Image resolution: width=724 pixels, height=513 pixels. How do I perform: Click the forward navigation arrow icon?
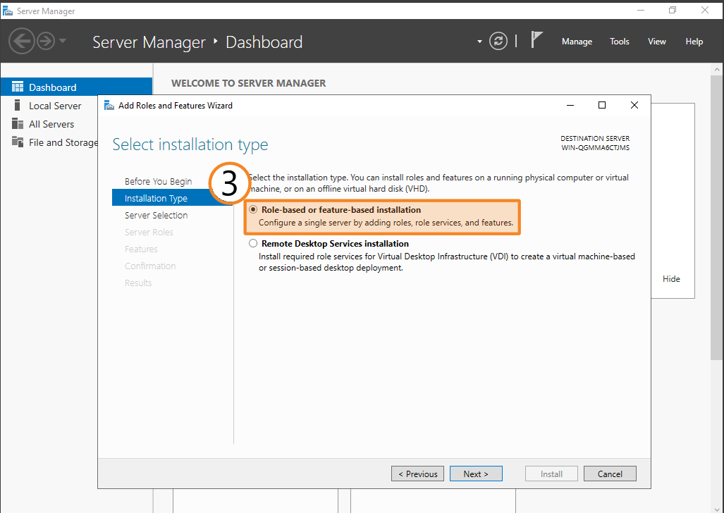point(46,41)
